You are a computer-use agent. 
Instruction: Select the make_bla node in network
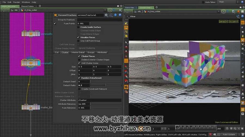tap(31, 107)
